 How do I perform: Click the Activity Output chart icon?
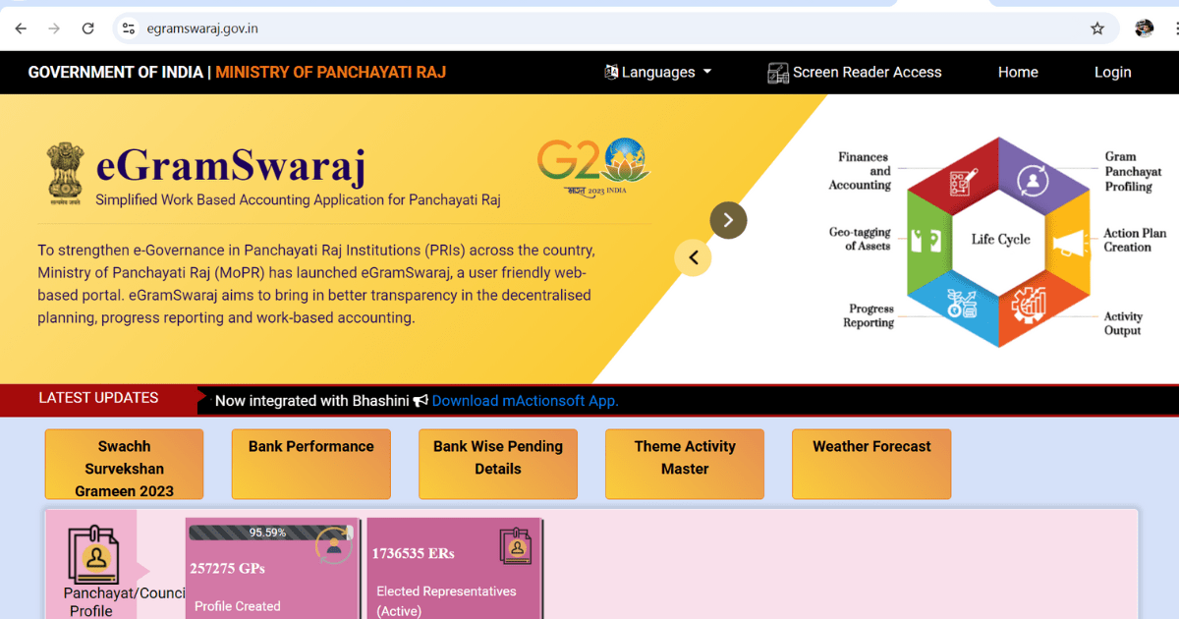click(1031, 306)
